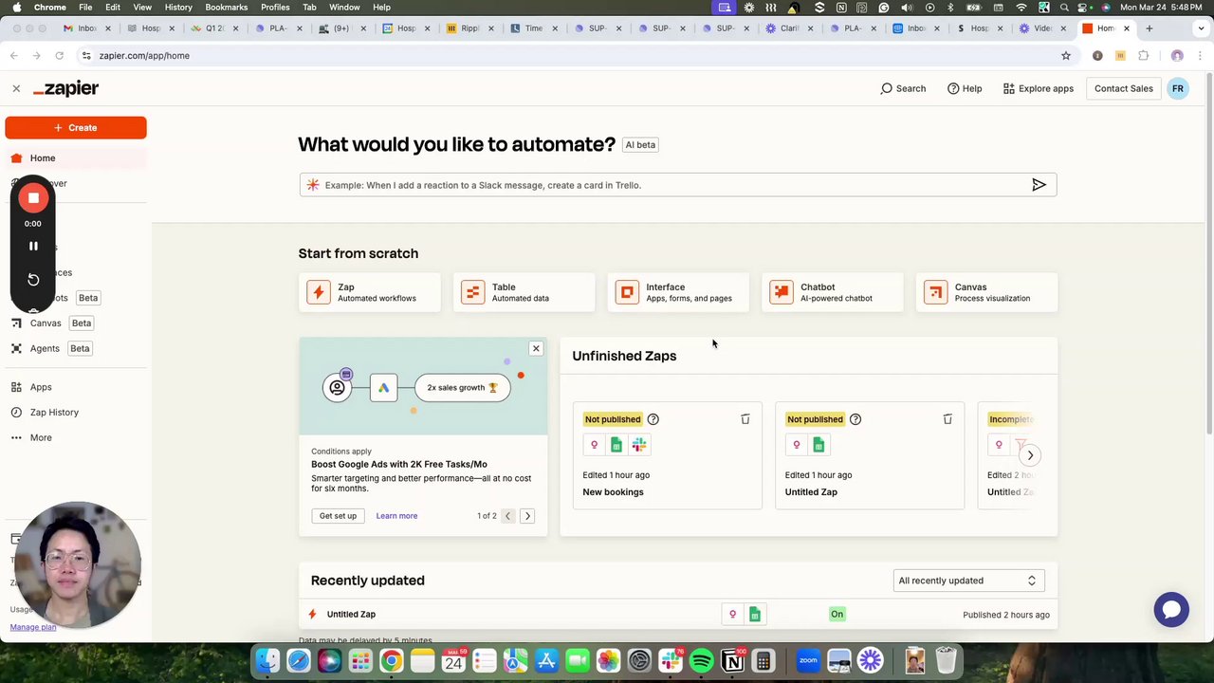
Task: Open Chrome extensions puzzle icon
Action: click(x=1143, y=56)
